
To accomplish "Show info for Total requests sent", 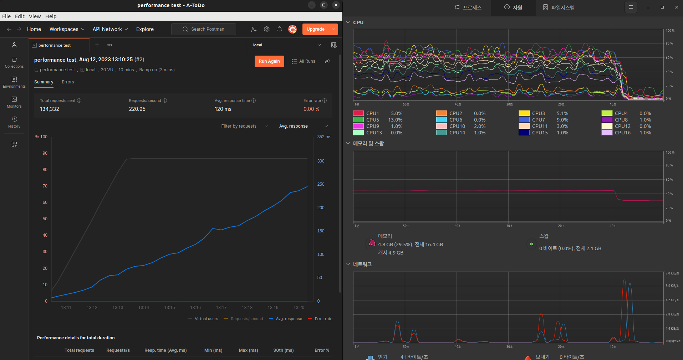I will click(x=79, y=101).
